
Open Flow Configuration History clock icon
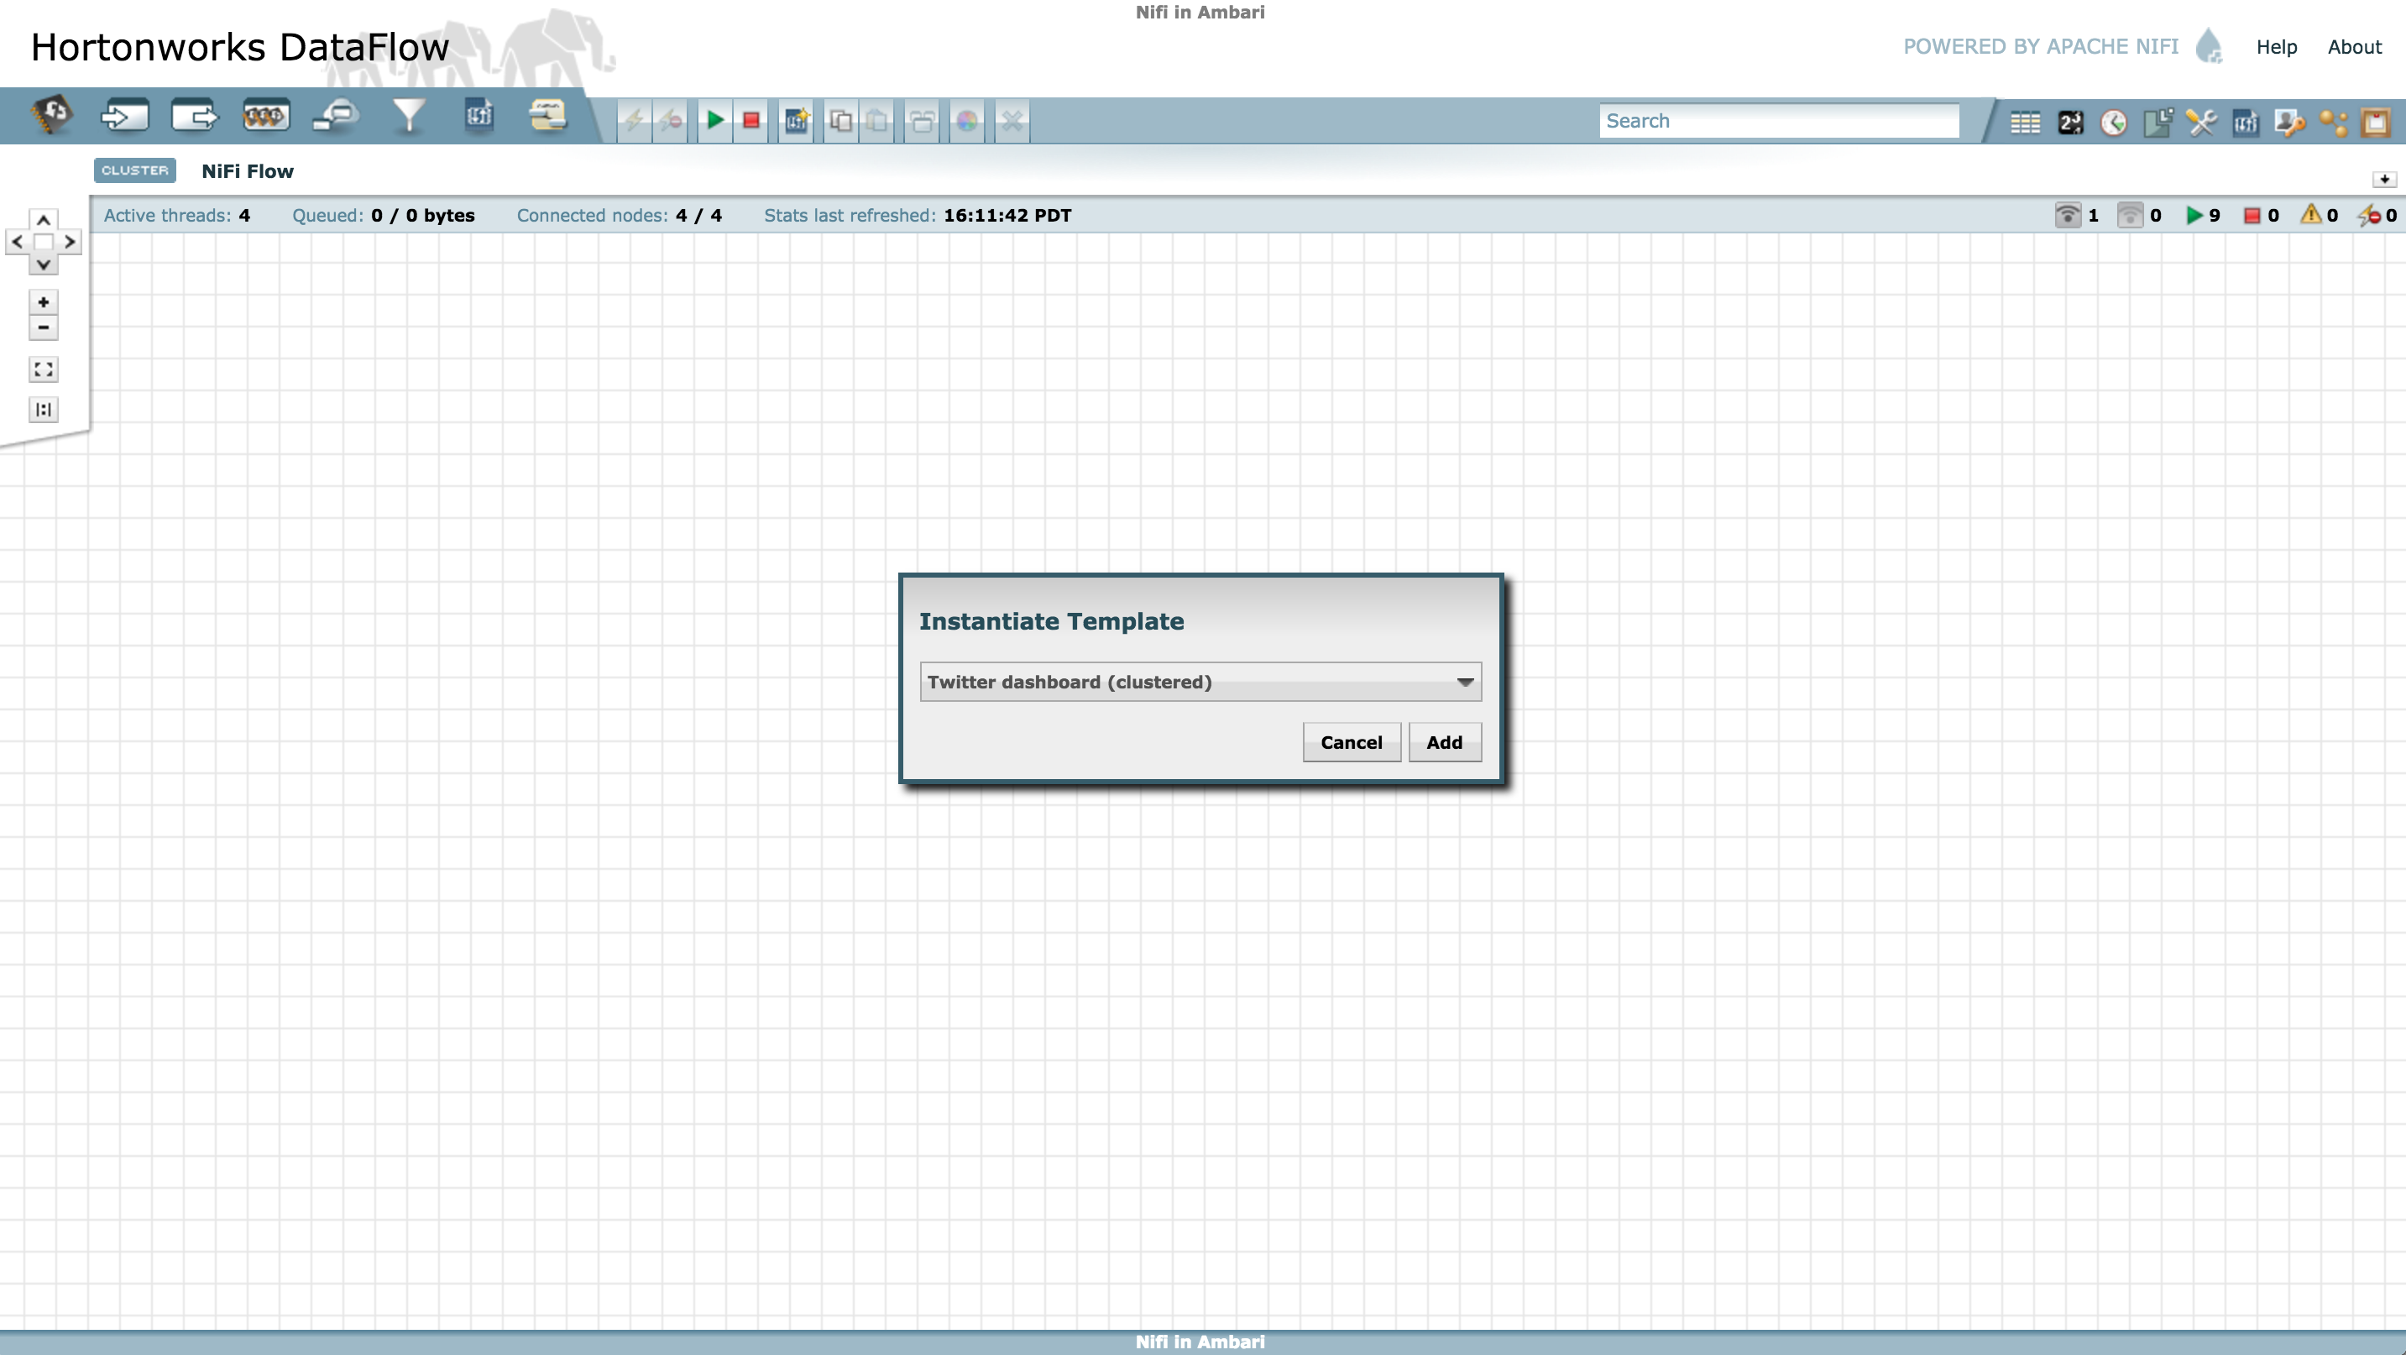(2114, 123)
